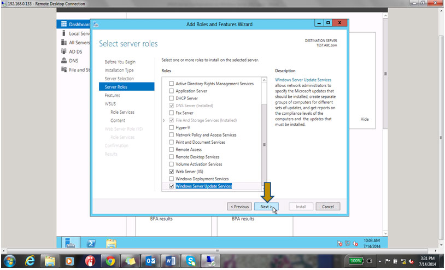Image resolution: width=445 pixels, height=270 pixels.
Task: Show hidden tray icons arrow
Action: (x=379, y=261)
